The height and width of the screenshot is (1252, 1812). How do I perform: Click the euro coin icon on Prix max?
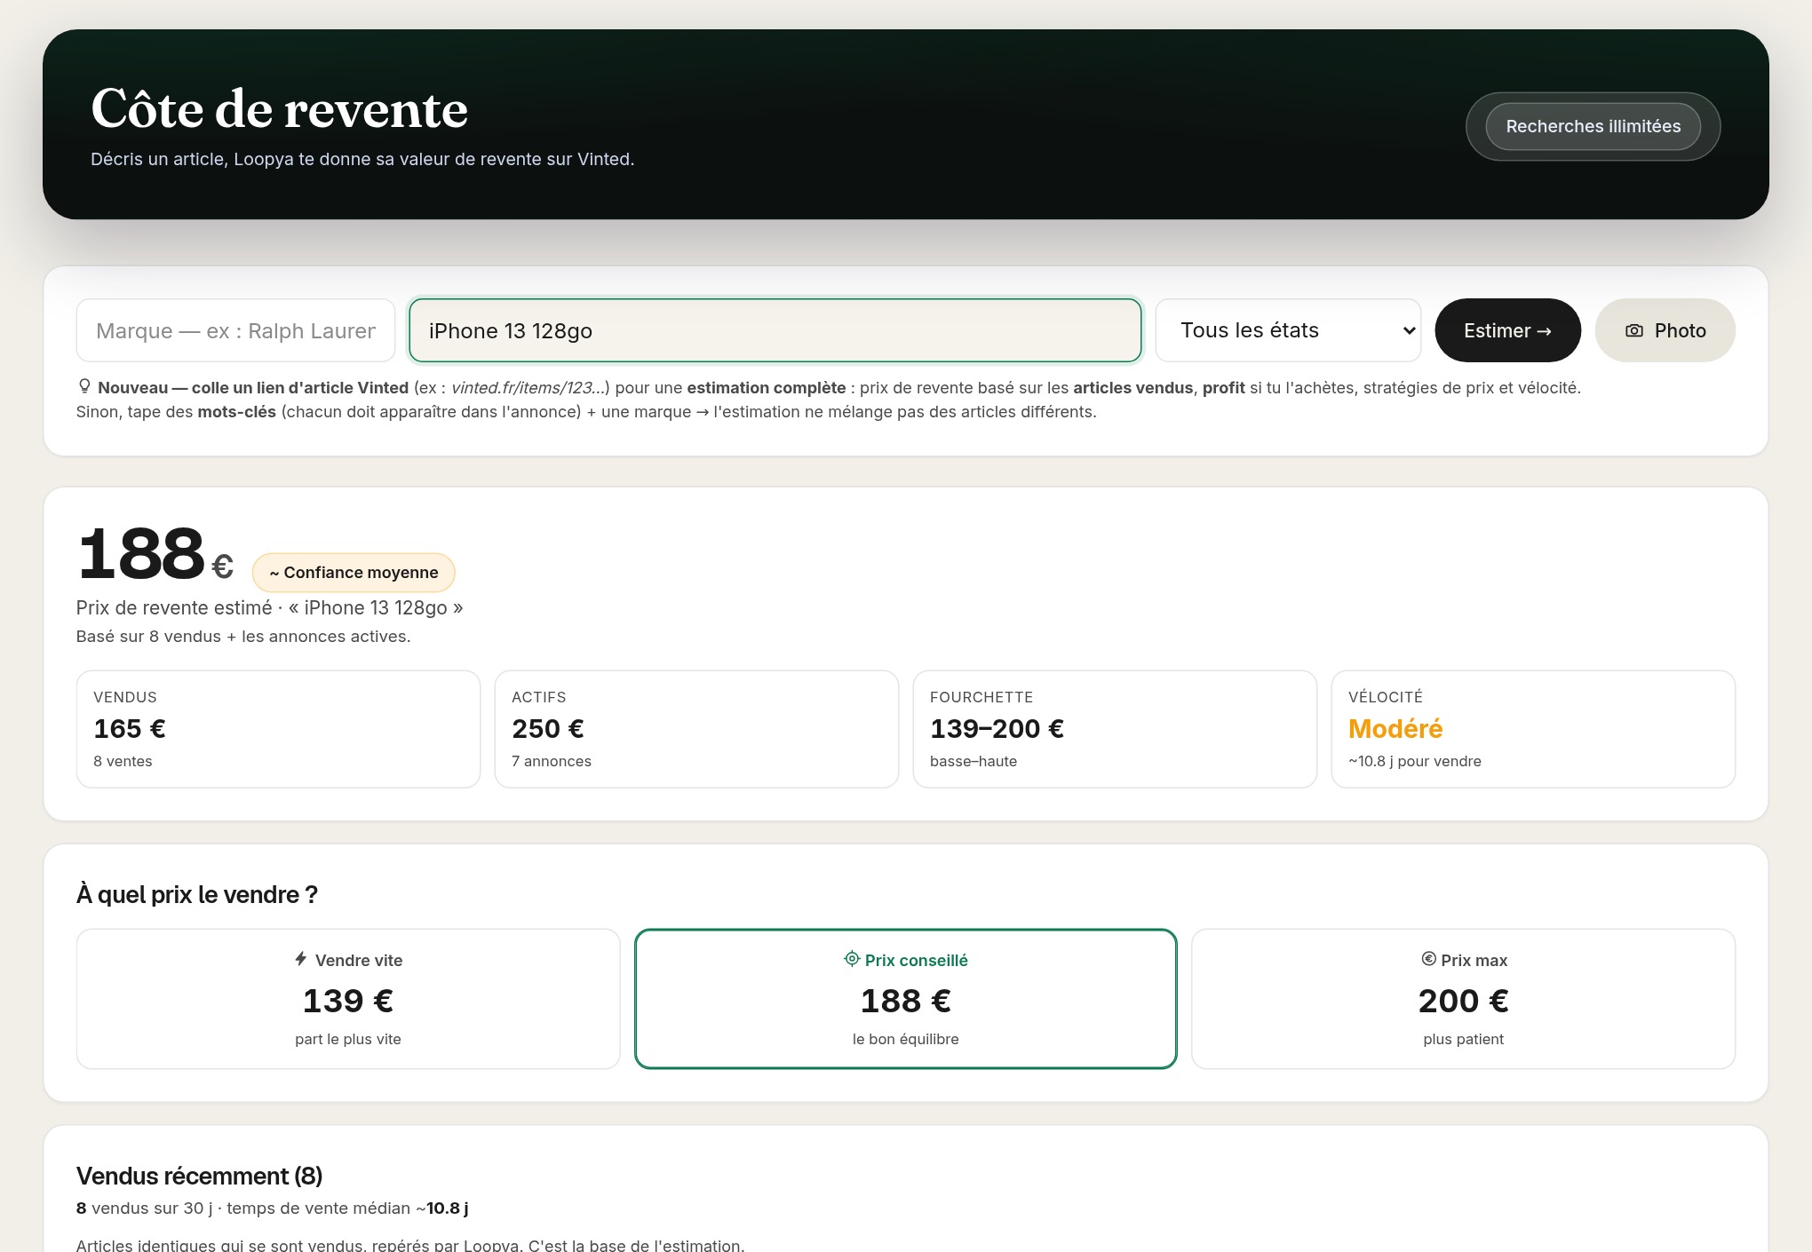[x=1428, y=959]
